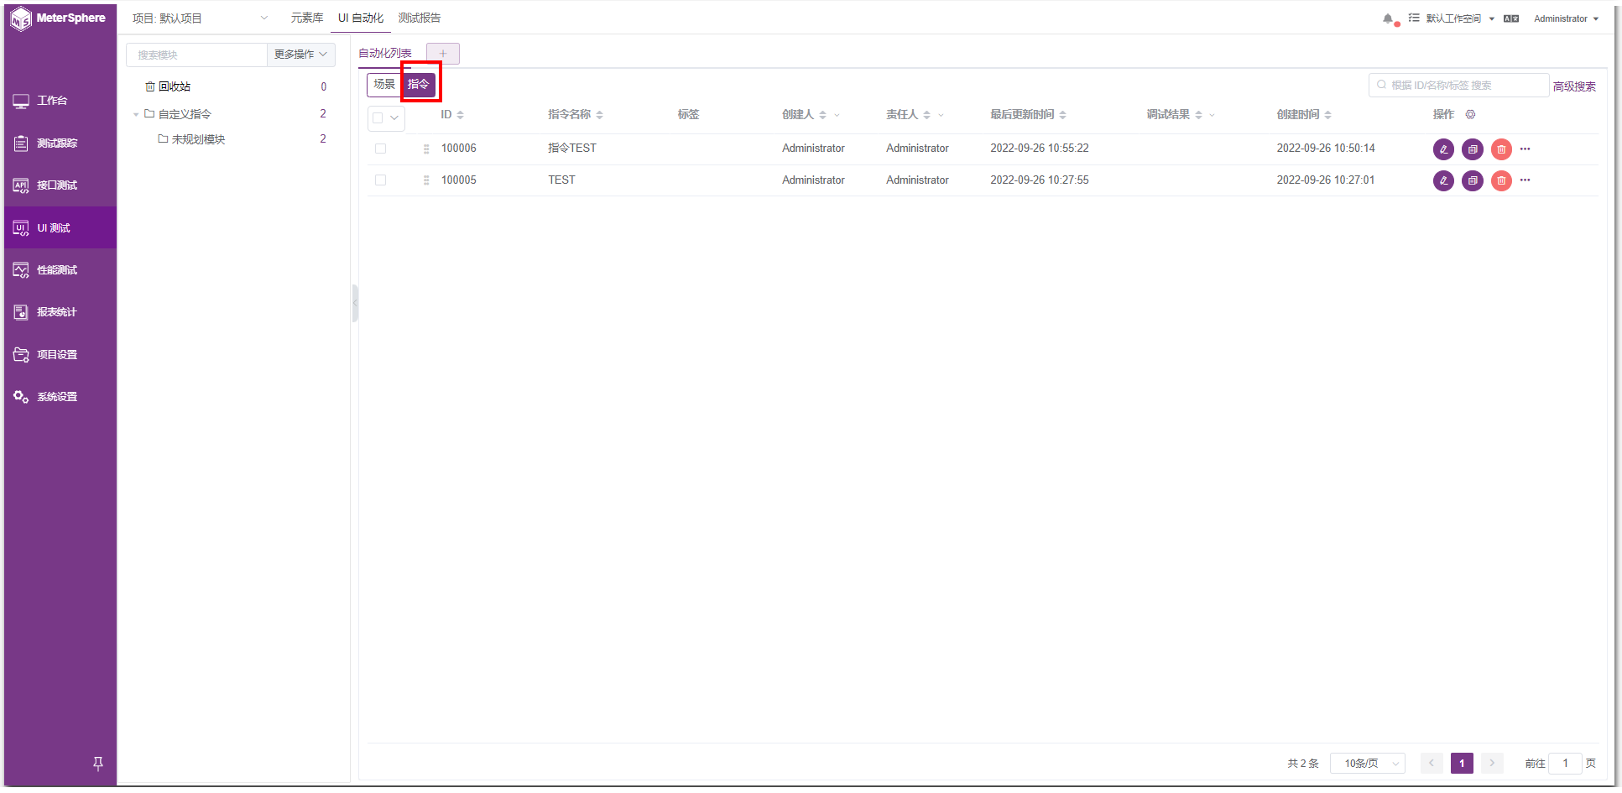Open the 10条/页 page size dropdown
Viewport: 1622px width, 793px height.
pos(1368,763)
